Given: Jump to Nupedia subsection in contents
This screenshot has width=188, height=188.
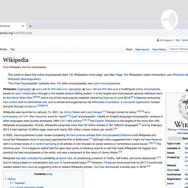Looking at the screenshot, I should point(20,183).
